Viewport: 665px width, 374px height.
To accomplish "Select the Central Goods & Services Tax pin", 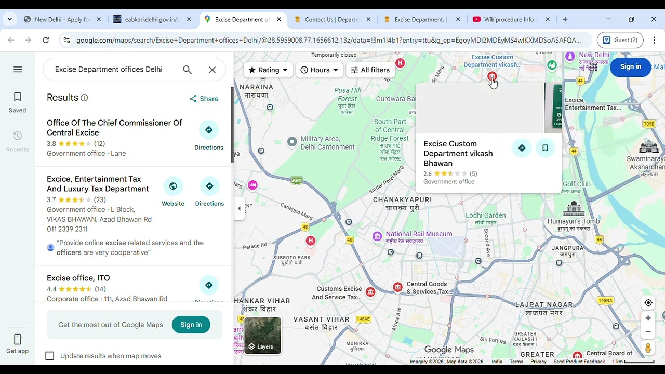I will (x=397, y=287).
